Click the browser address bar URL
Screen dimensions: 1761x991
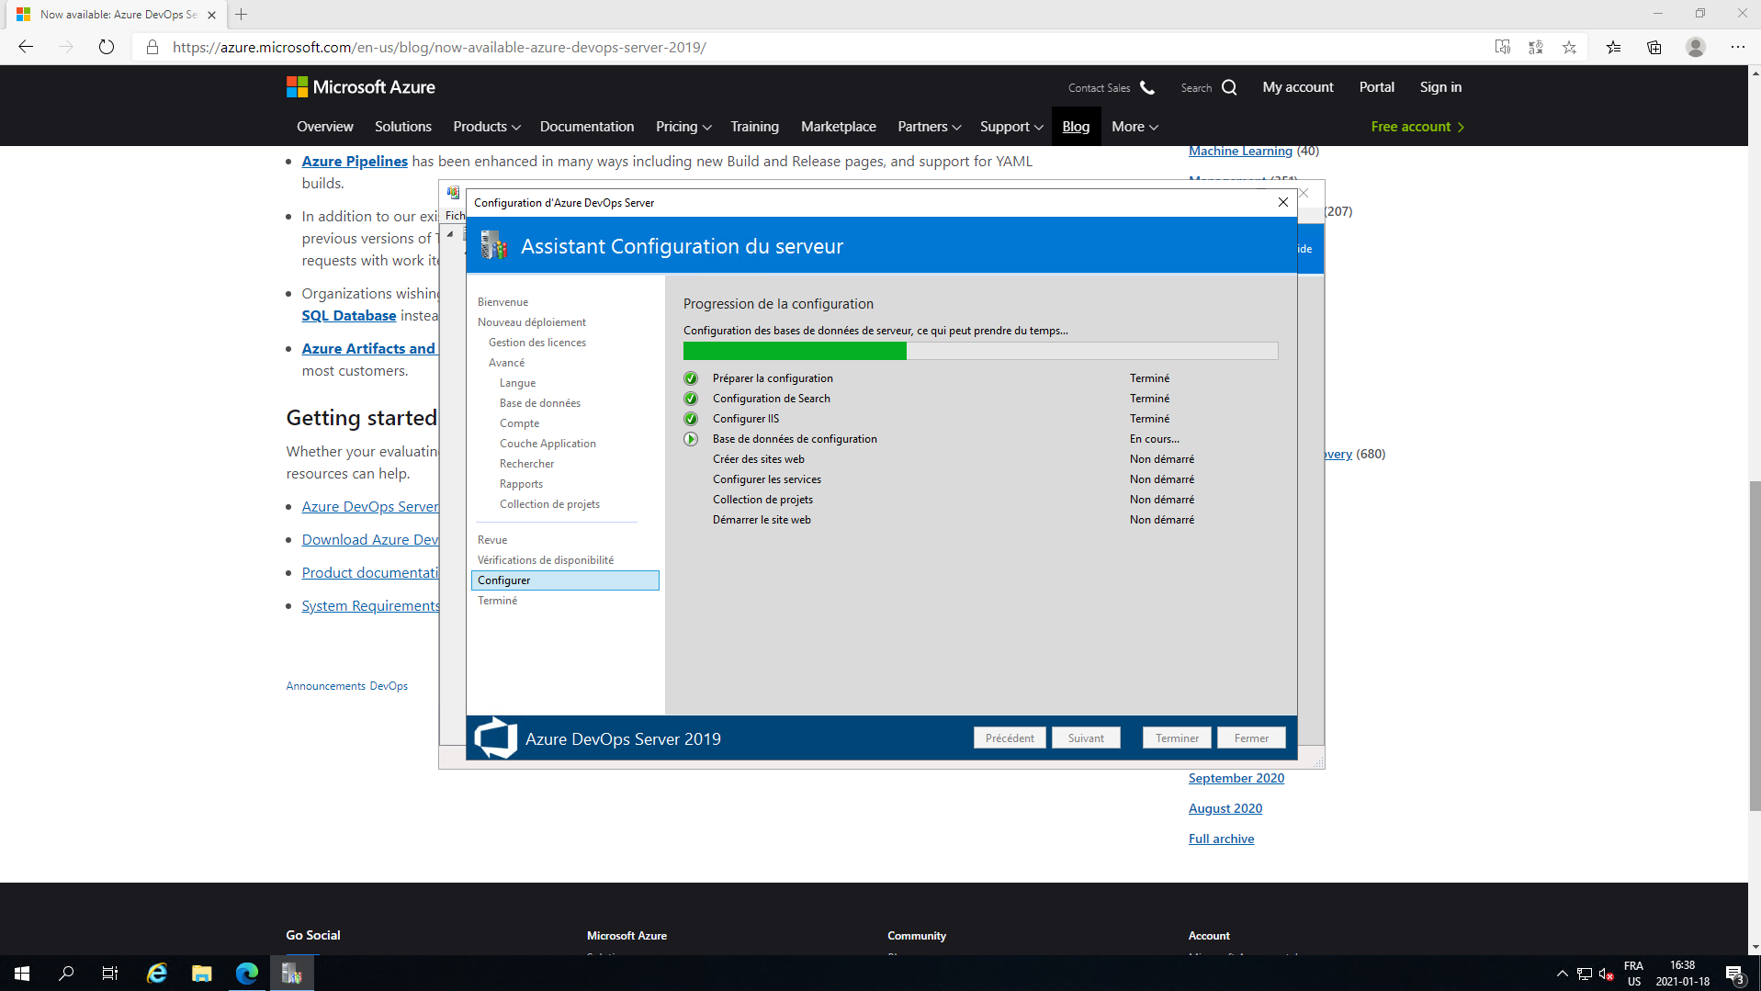click(x=439, y=47)
